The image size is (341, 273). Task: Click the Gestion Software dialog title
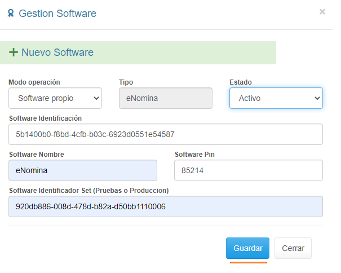(x=57, y=14)
